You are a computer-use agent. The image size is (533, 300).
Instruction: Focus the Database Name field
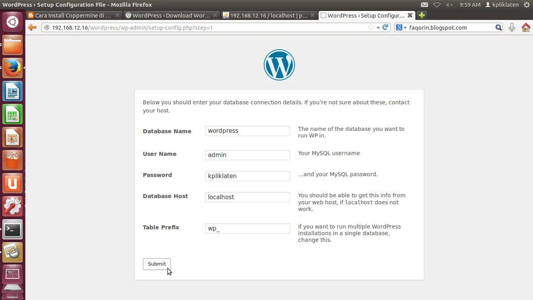(248, 131)
